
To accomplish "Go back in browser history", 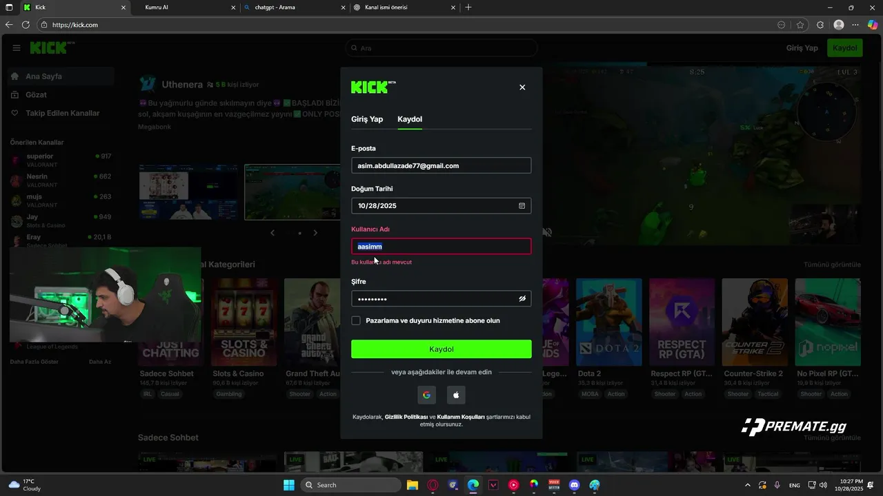I will tap(9, 25).
